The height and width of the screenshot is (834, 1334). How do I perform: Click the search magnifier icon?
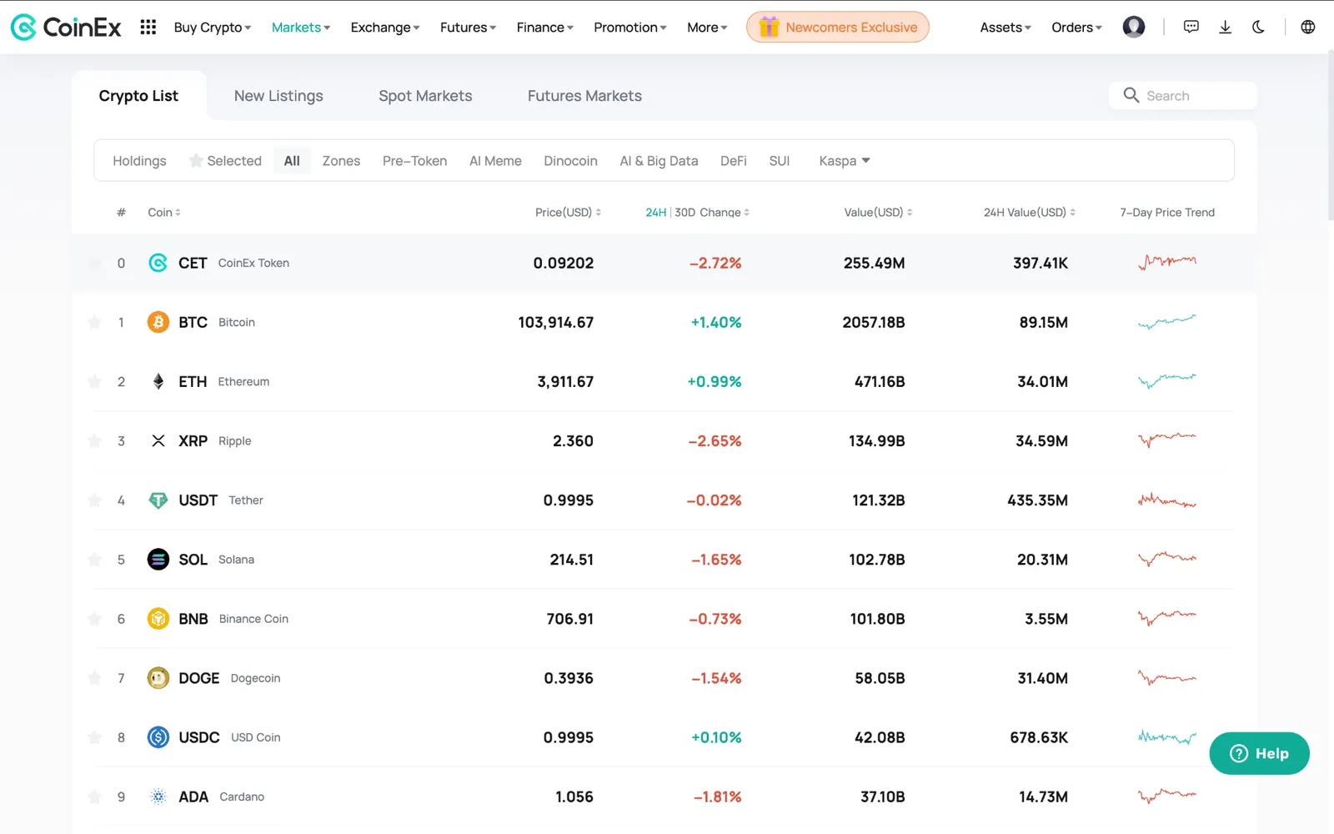point(1131,95)
